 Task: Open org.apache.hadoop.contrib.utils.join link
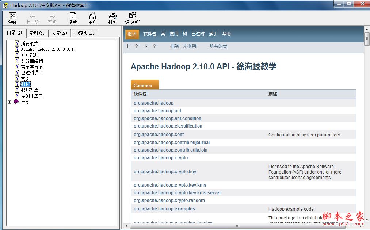click(170, 150)
